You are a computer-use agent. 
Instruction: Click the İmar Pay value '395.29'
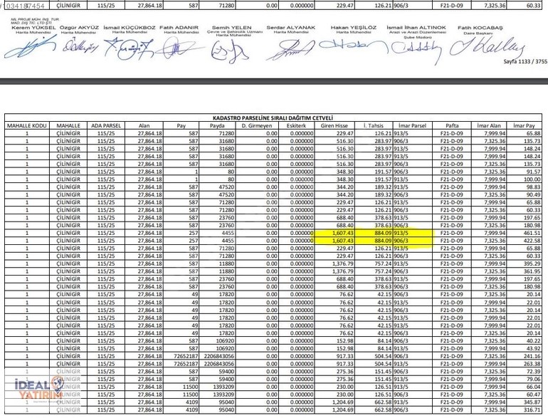pos(532,263)
